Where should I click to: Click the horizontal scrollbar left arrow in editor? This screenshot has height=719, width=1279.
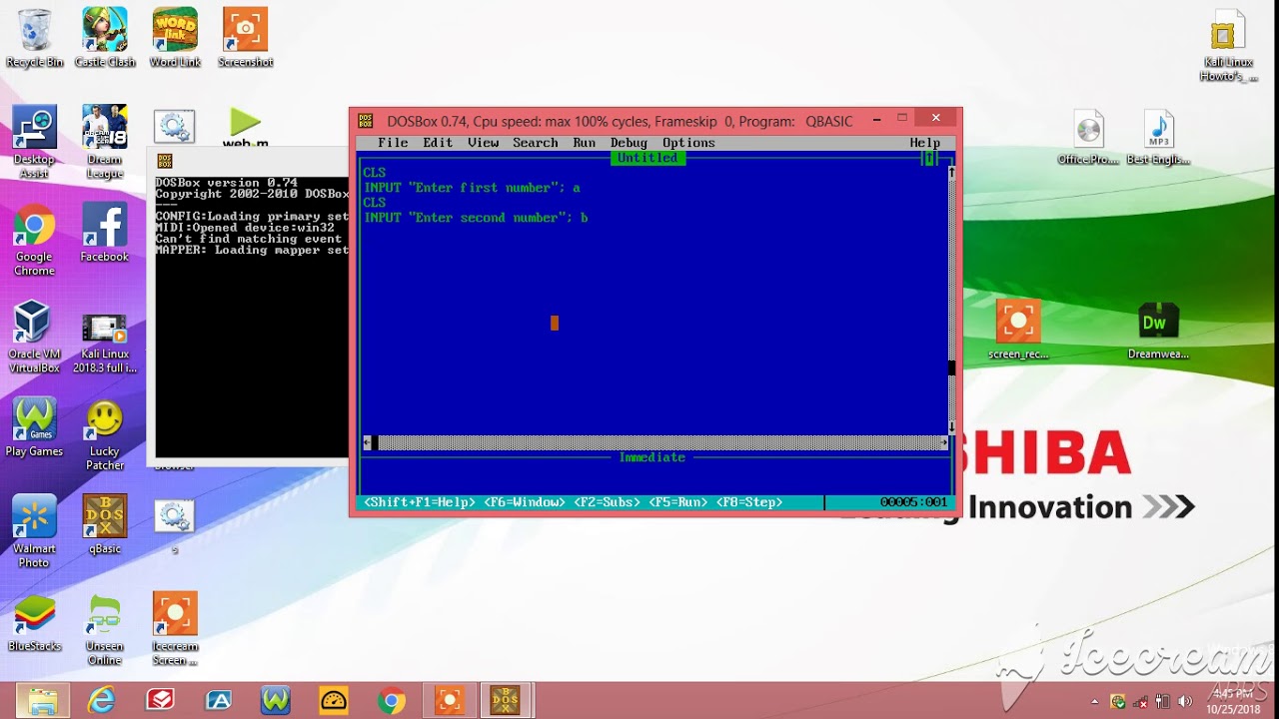[367, 442]
